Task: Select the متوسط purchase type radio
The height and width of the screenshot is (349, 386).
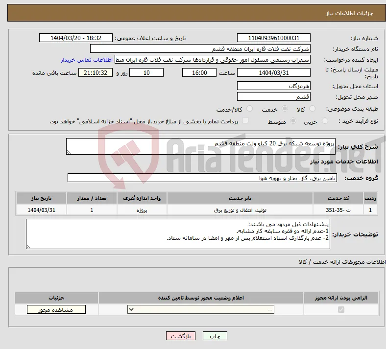Action: tap(293, 121)
